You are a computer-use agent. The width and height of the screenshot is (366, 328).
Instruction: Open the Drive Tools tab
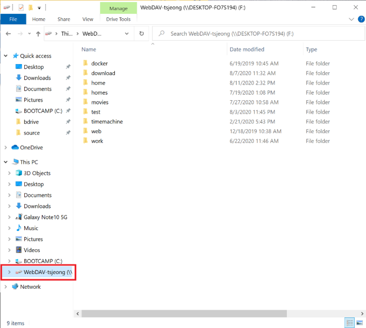coord(118,19)
